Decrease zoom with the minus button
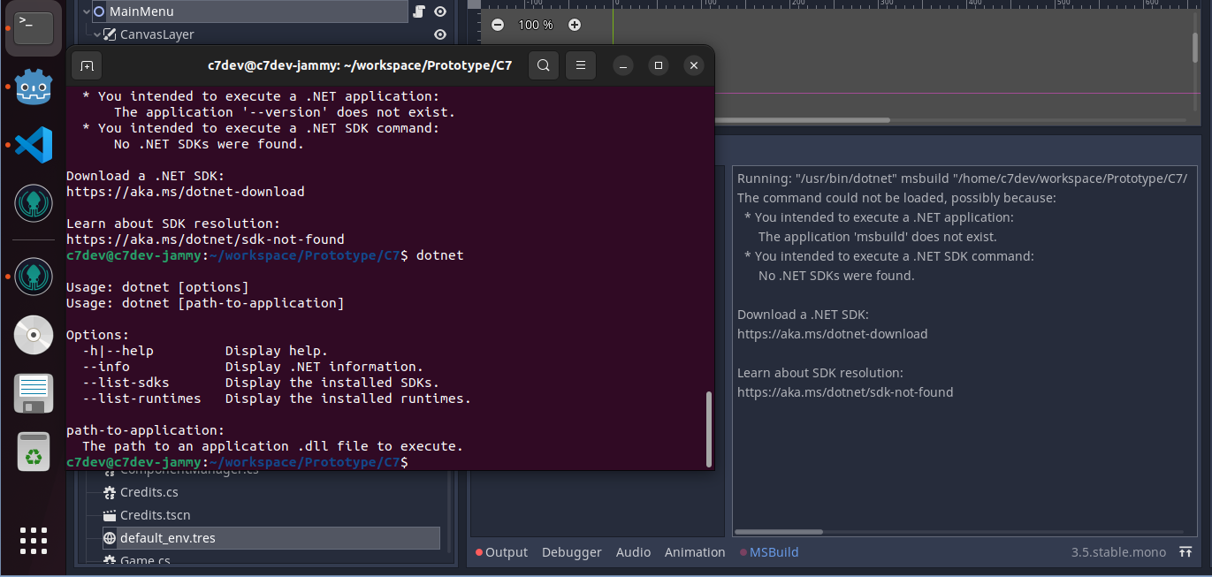This screenshot has width=1212, height=577. pyautogui.click(x=497, y=25)
